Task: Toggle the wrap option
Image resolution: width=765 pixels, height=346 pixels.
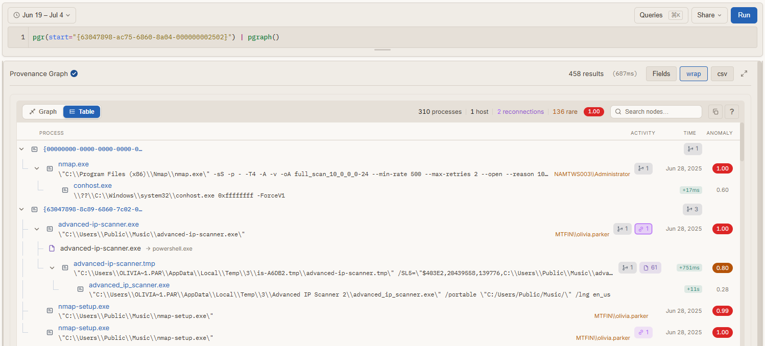Action: pyautogui.click(x=694, y=73)
